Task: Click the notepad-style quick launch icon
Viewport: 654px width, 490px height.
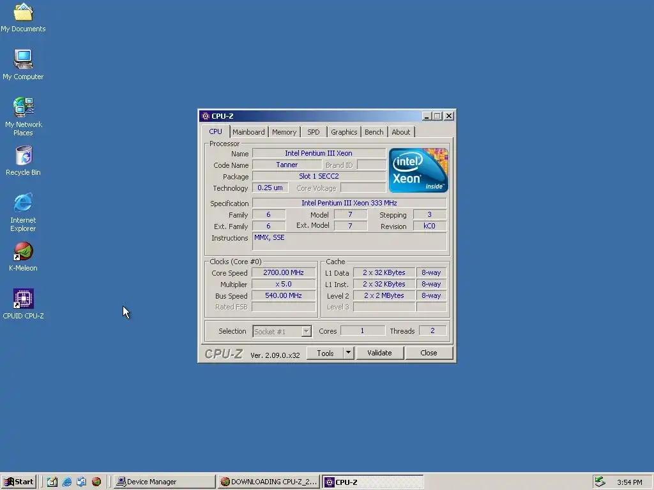Action: click(x=52, y=482)
